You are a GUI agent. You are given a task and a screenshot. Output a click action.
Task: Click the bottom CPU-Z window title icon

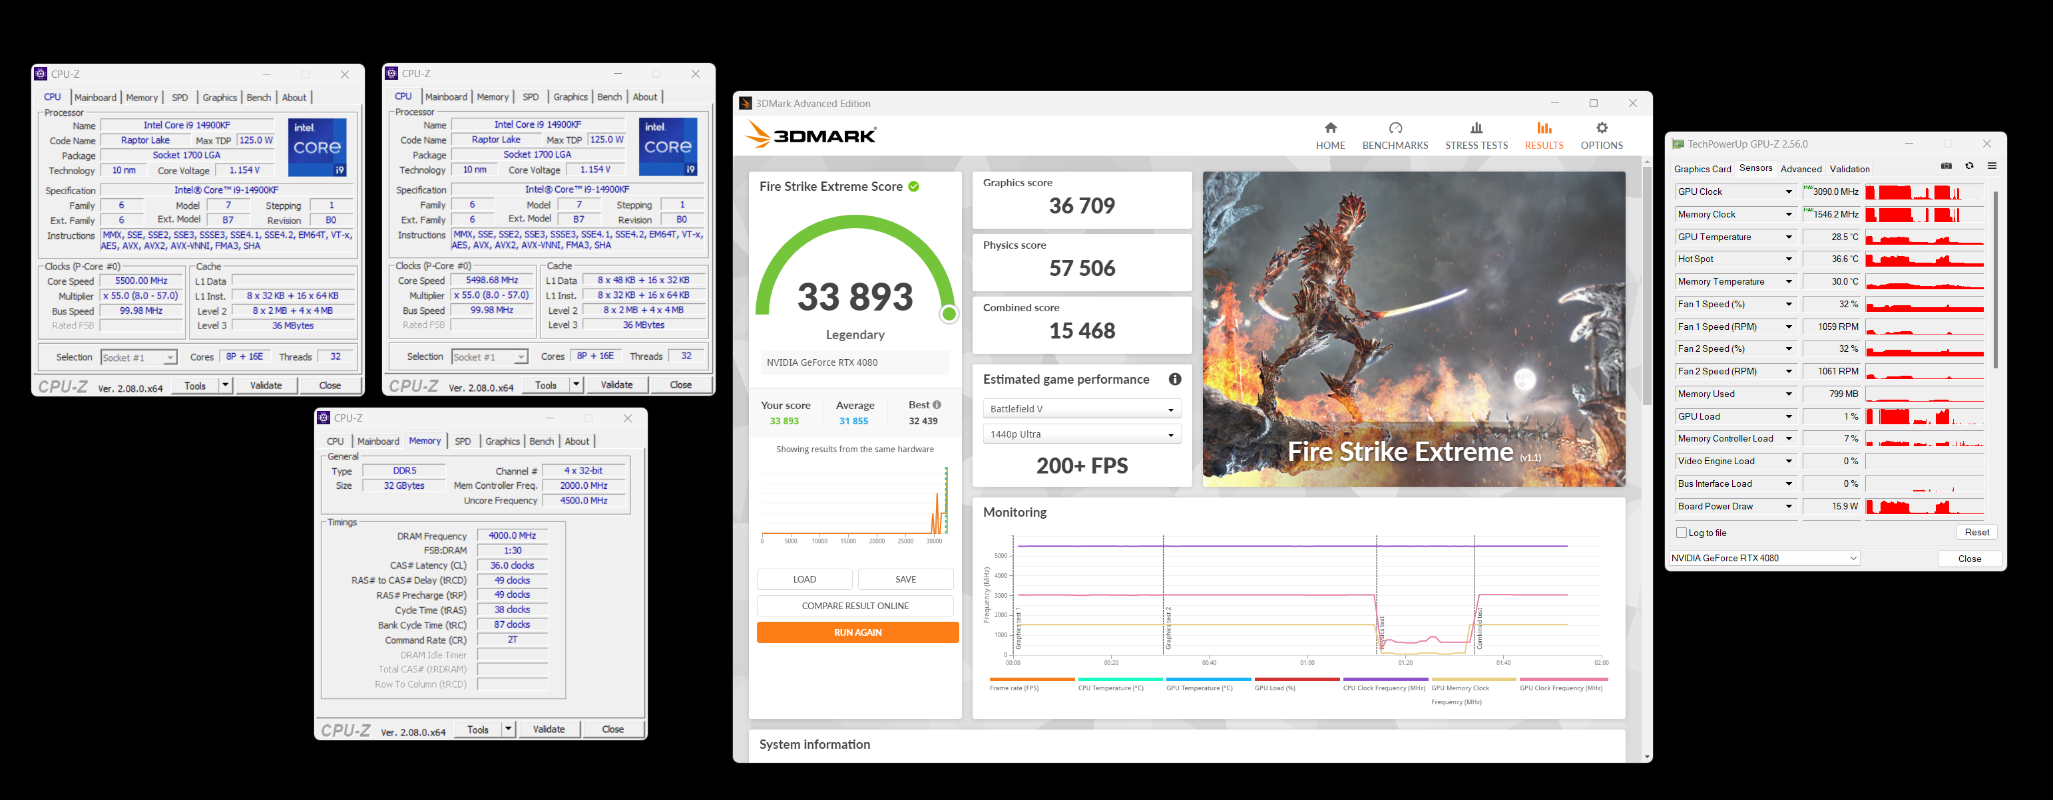pyautogui.click(x=324, y=418)
